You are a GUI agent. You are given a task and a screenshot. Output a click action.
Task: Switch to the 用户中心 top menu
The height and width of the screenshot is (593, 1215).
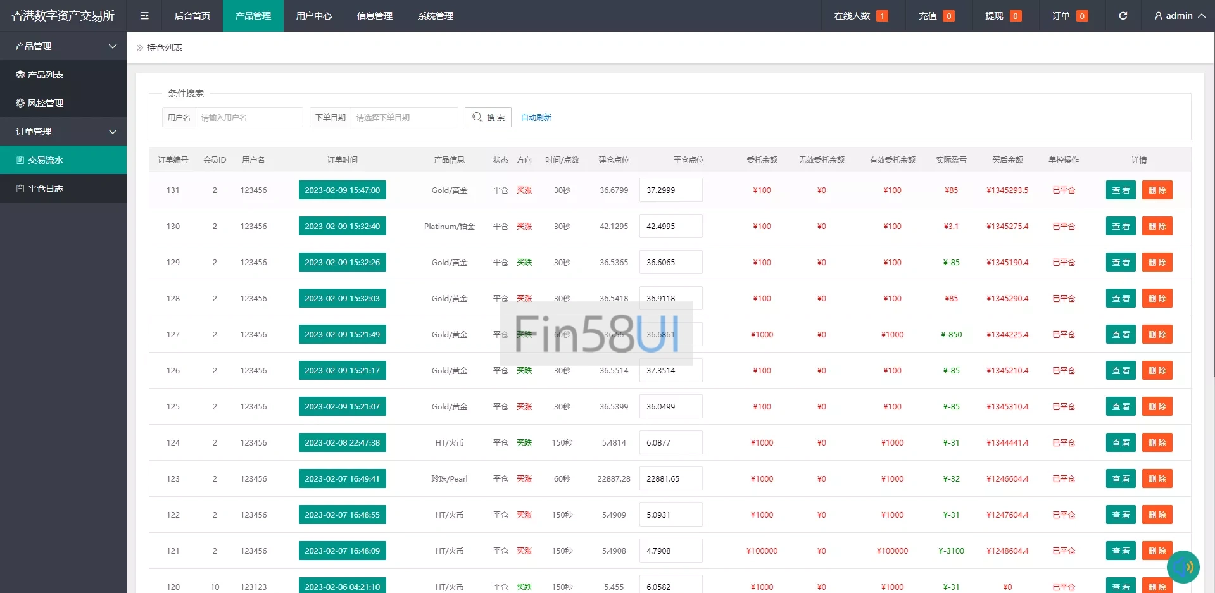click(313, 16)
